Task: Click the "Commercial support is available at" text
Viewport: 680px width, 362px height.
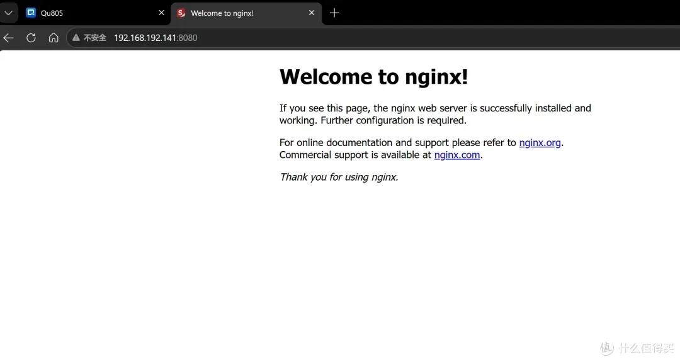Action: [356, 155]
